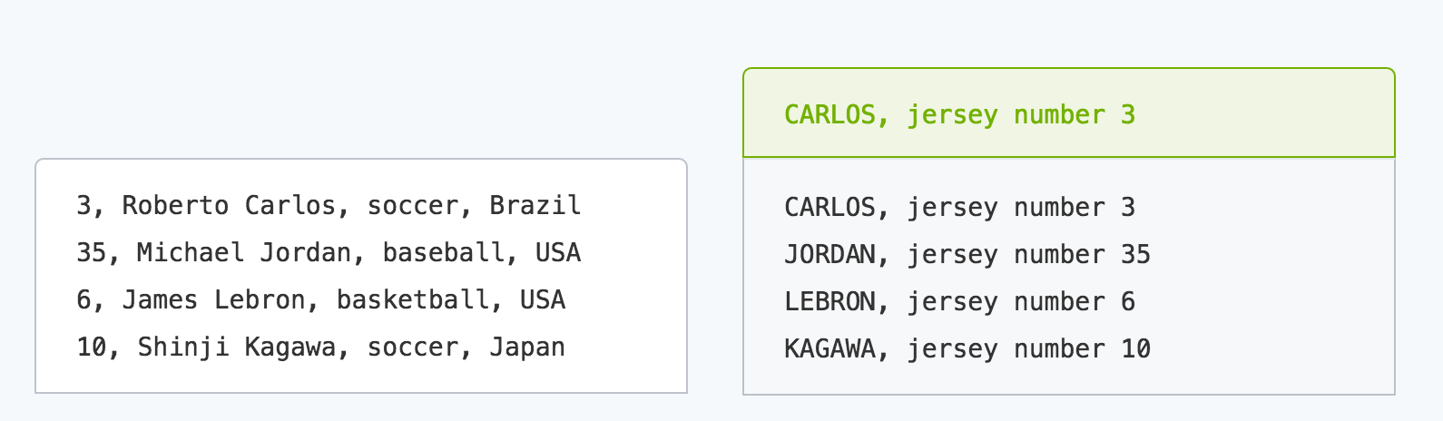Viewport: 1443px width, 421px height.
Task: Click the line '10, Shinji Kagawa, soccer, Japan'
Action: [x=321, y=347]
